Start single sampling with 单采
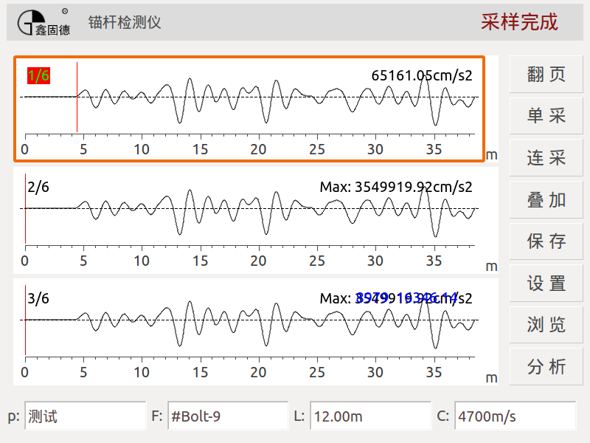The image size is (590, 443). coord(546,116)
